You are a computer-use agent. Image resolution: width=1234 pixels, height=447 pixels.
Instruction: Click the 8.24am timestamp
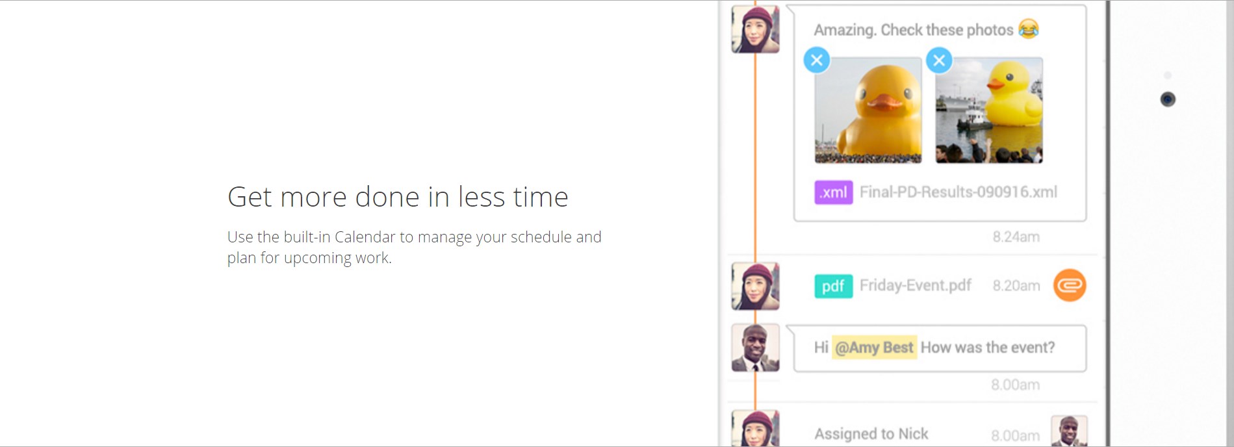pyautogui.click(x=1016, y=237)
